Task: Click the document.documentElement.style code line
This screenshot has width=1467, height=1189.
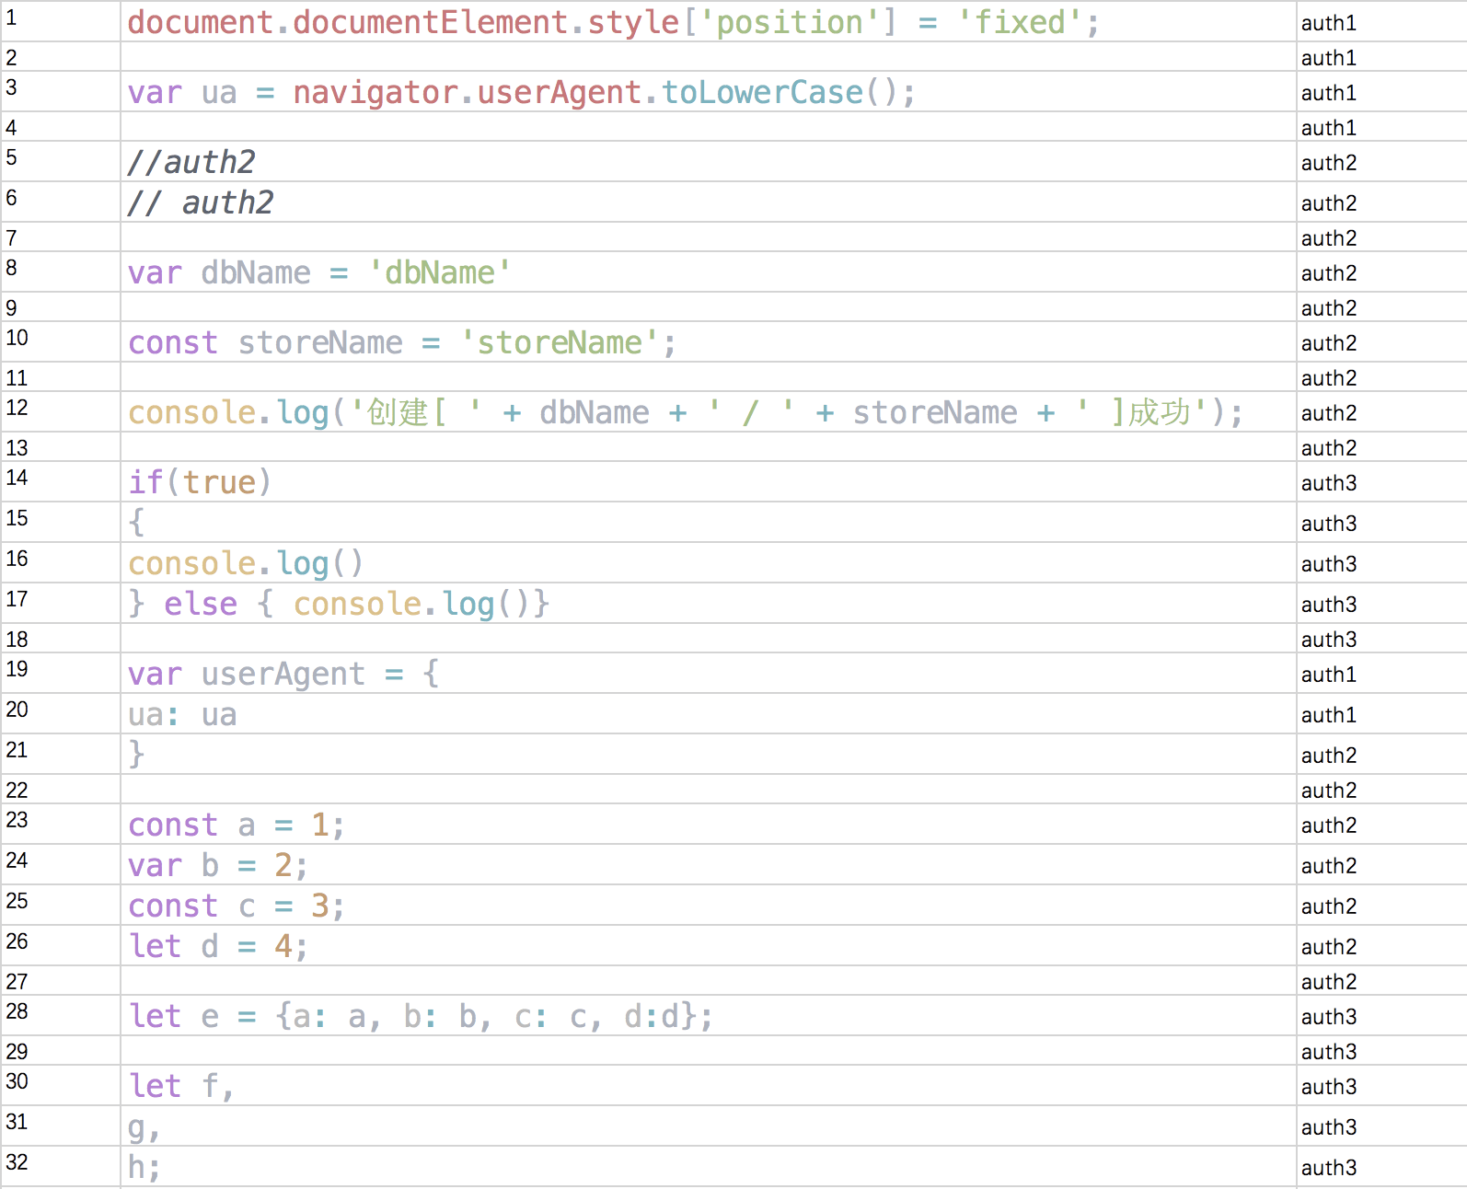Action: [613, 22]
